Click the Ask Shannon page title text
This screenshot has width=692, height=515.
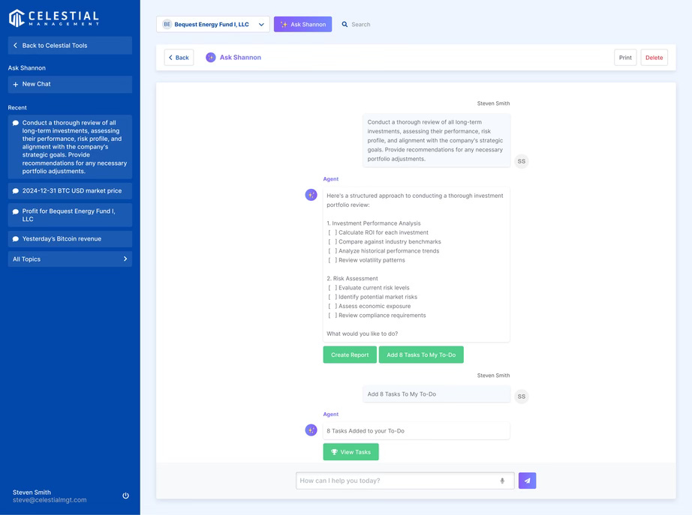[240, 57]
